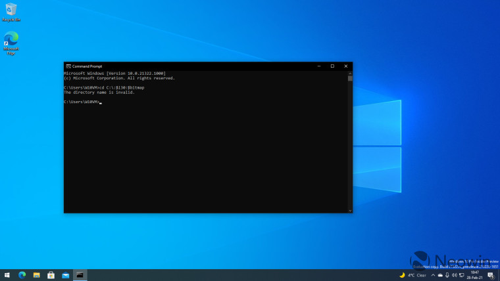Open the Command Prompt window system menu icon
500x281 pixels.
click(68, 66)
